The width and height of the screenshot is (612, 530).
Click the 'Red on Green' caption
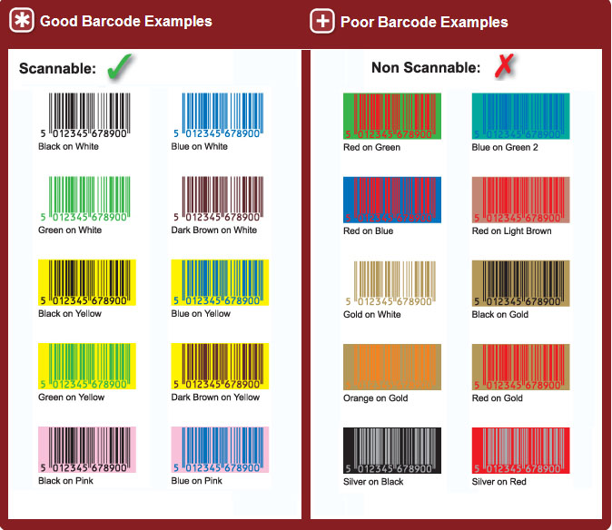[372, 147]
